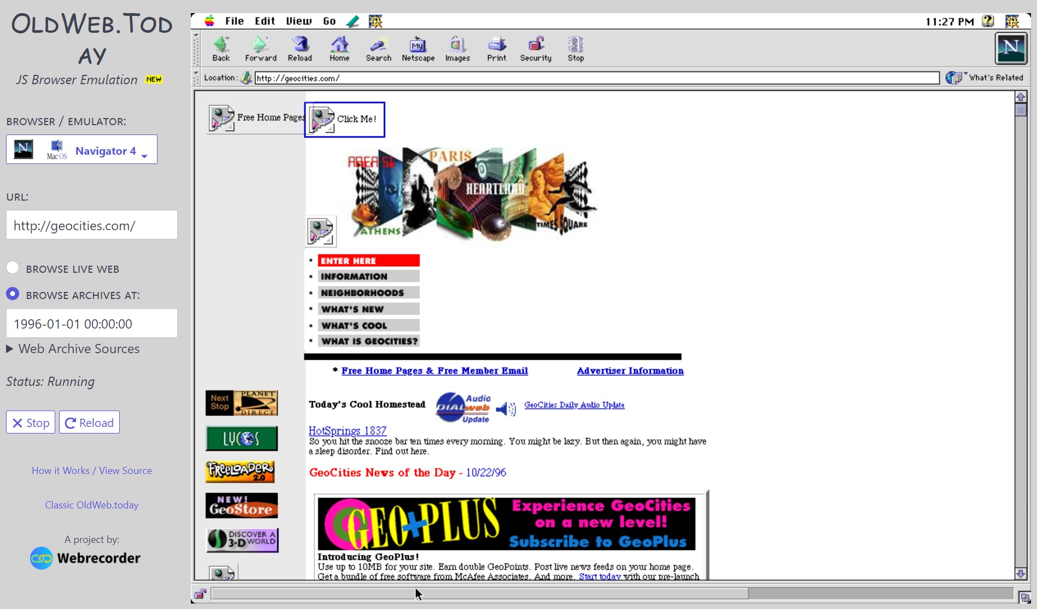Click ENTER HERE navigation button
This screenshot has width=1037, height=609.
(369, 261)
